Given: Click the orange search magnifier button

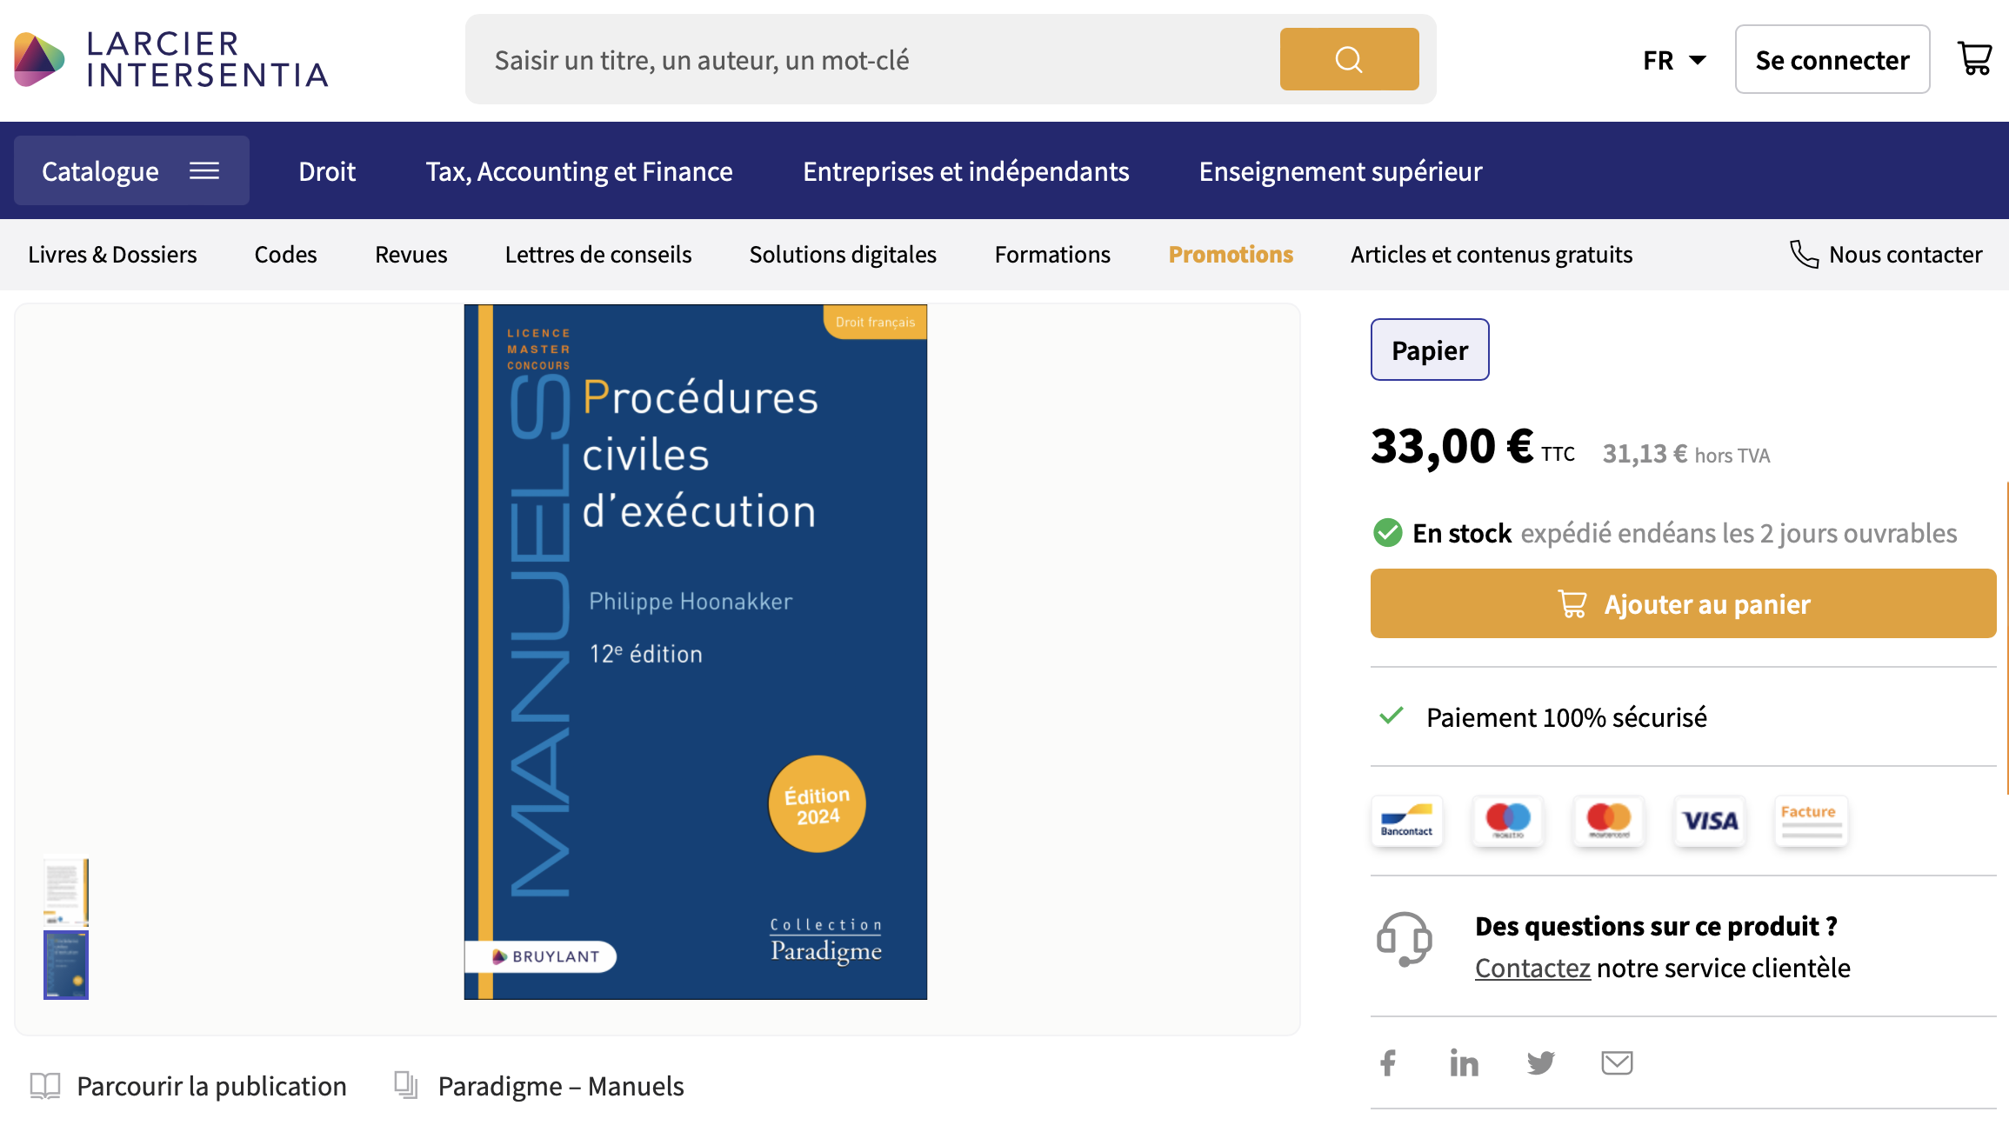Looking at the screenshot, I should [x=1349, y=59].
